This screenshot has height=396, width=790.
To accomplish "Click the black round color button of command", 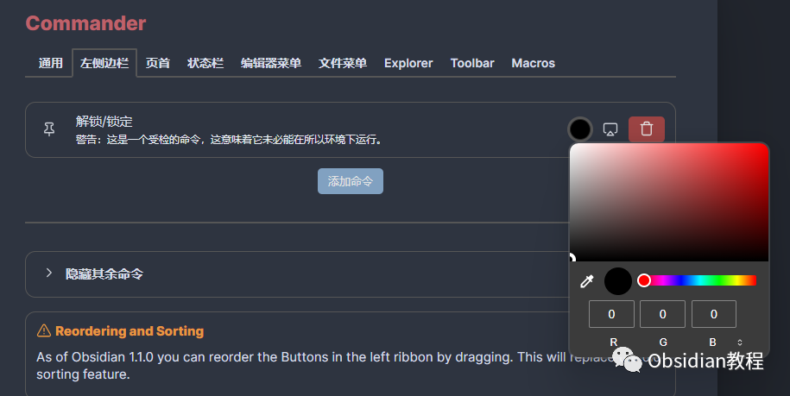I will 580,129.
